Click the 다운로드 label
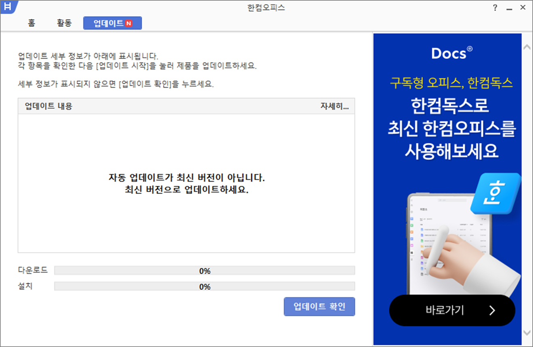 (x=33, y=270)
